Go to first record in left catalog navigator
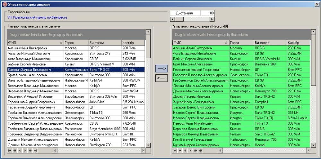The height and width of the screenshot is (159, 321). tap(10, 150)
